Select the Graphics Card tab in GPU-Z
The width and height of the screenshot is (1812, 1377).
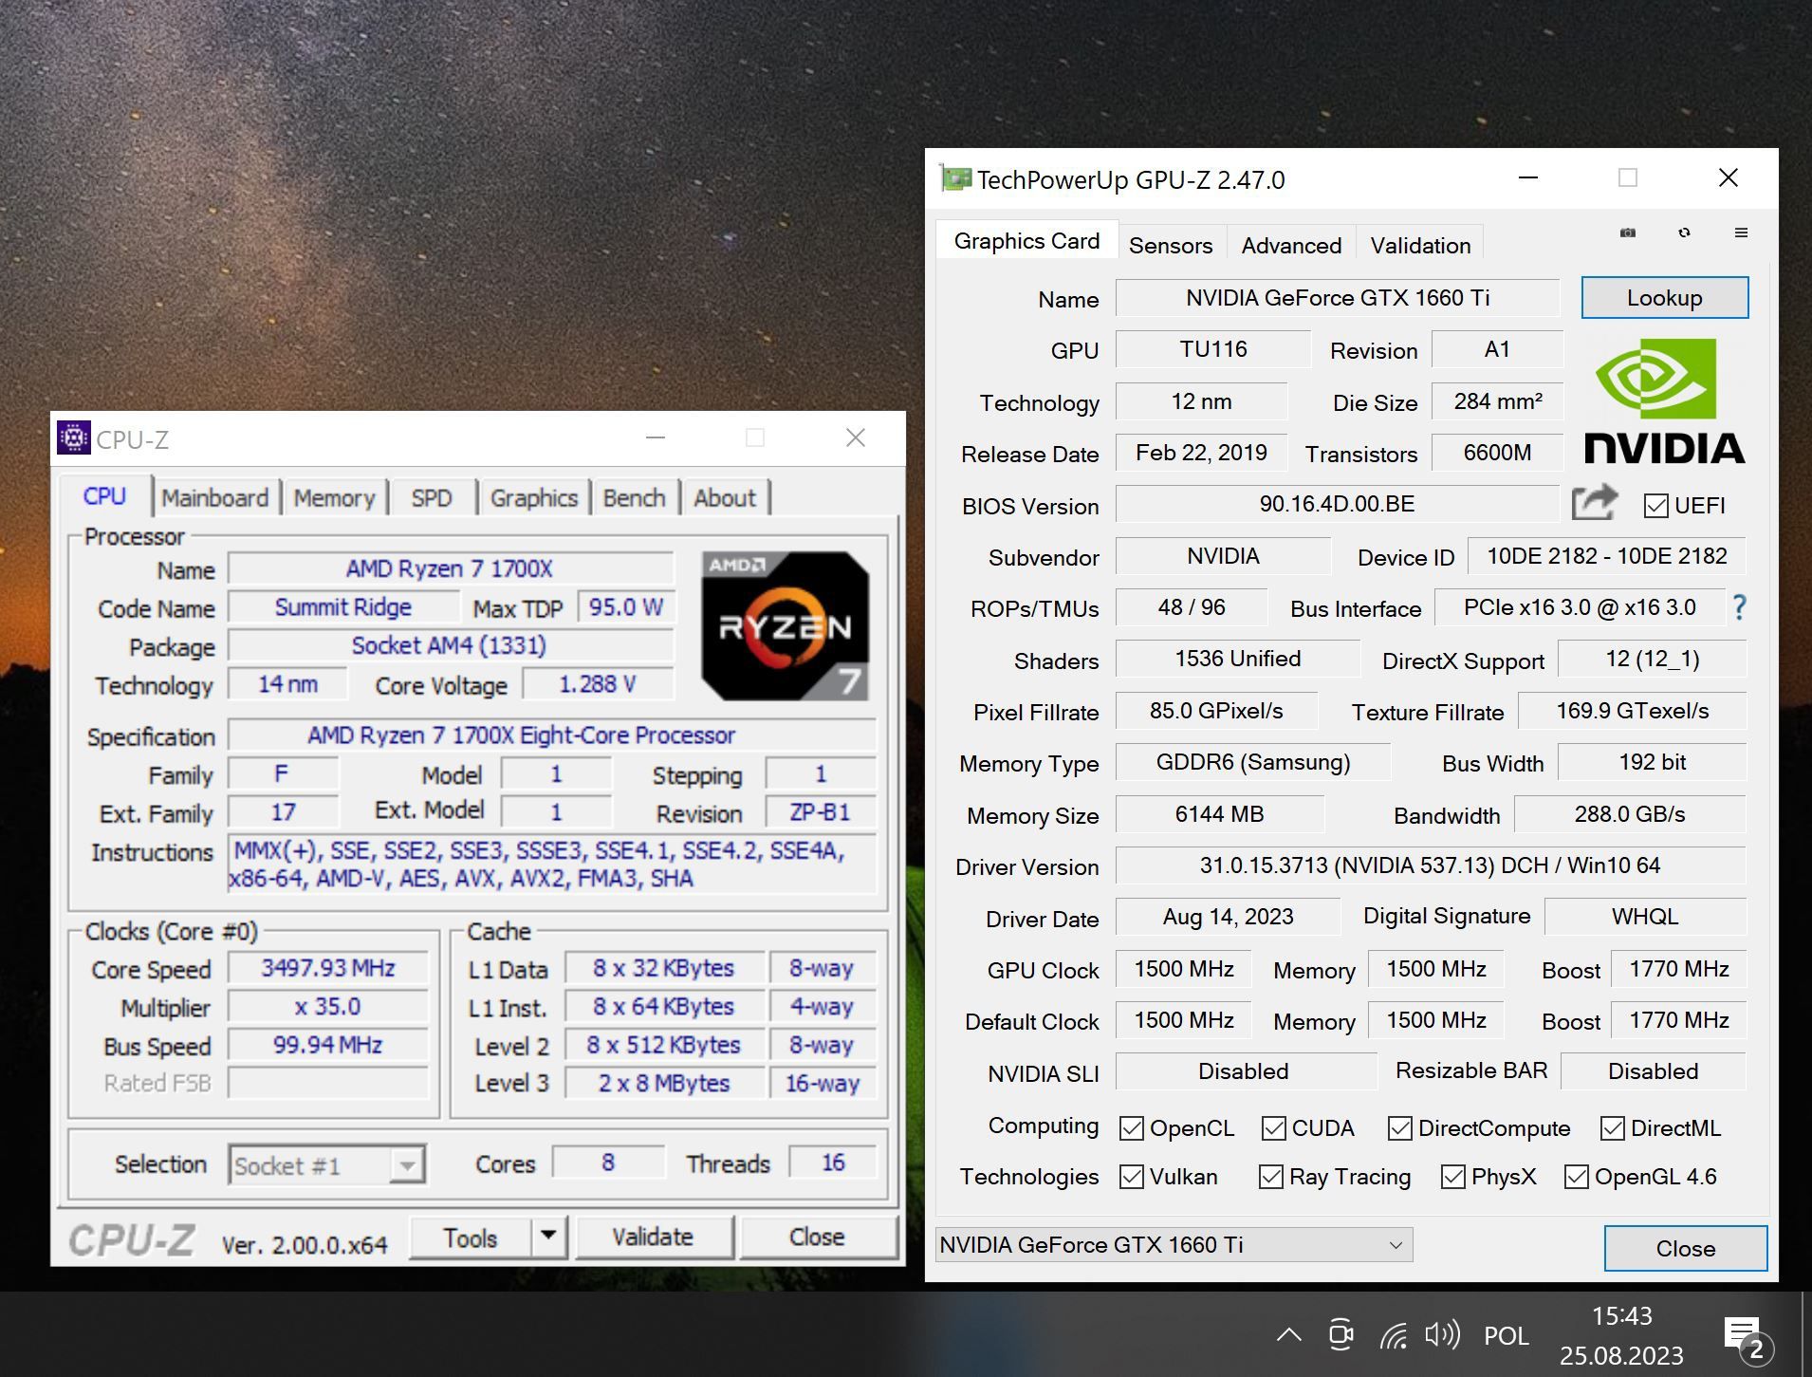1026,241
